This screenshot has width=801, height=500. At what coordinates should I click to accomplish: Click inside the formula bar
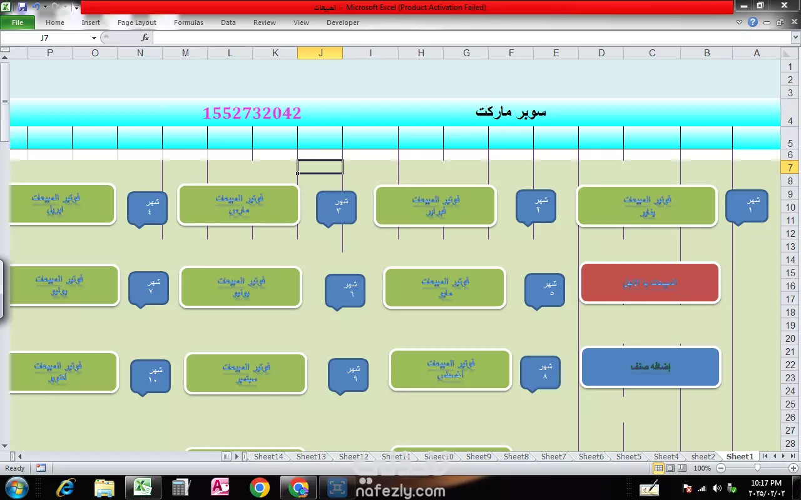[x=471, y=38]
